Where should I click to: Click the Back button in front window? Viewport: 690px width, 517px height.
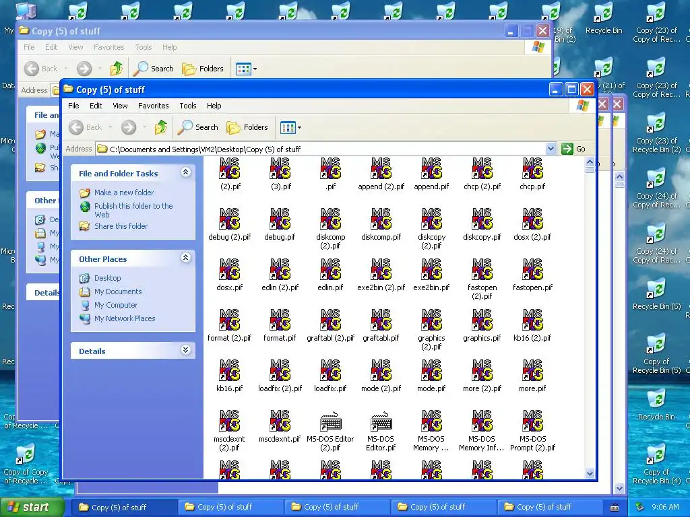[86, 127]
